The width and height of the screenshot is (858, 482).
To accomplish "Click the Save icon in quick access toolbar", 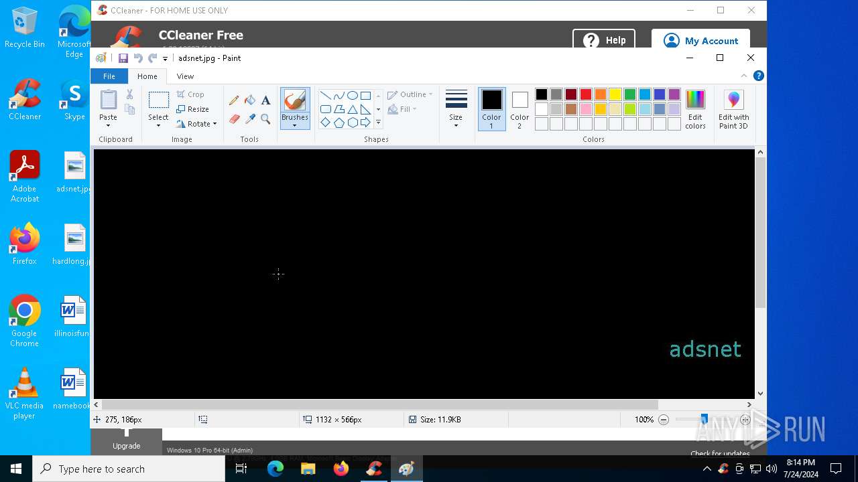I will click(x=123, y=58).
